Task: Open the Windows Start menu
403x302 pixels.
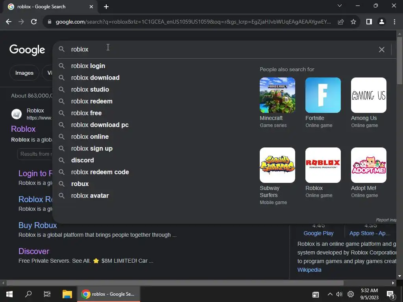Action: (x=9, y=294)
